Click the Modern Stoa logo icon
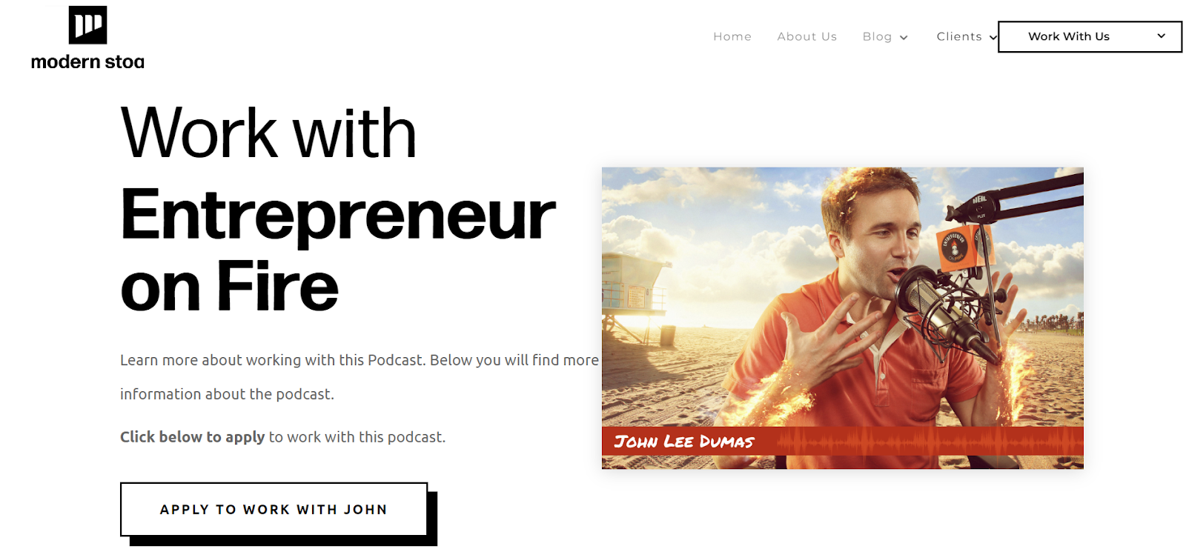This screenshot has width=1186, height=552. click(87, 25)
